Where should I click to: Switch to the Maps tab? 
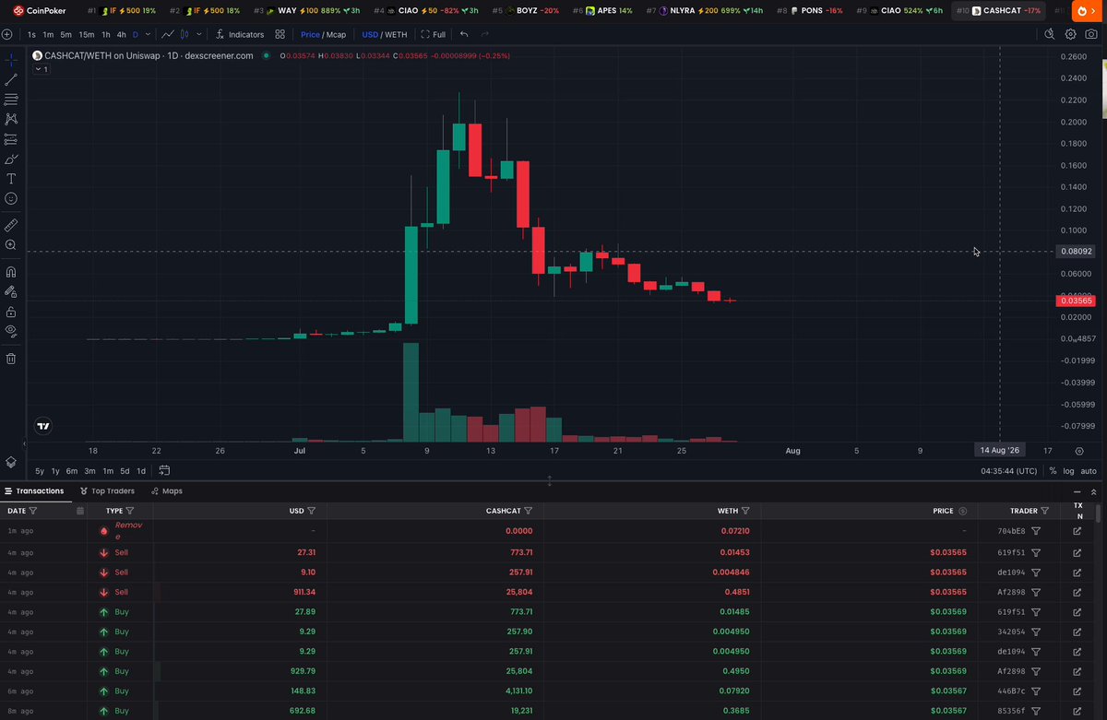167,491
